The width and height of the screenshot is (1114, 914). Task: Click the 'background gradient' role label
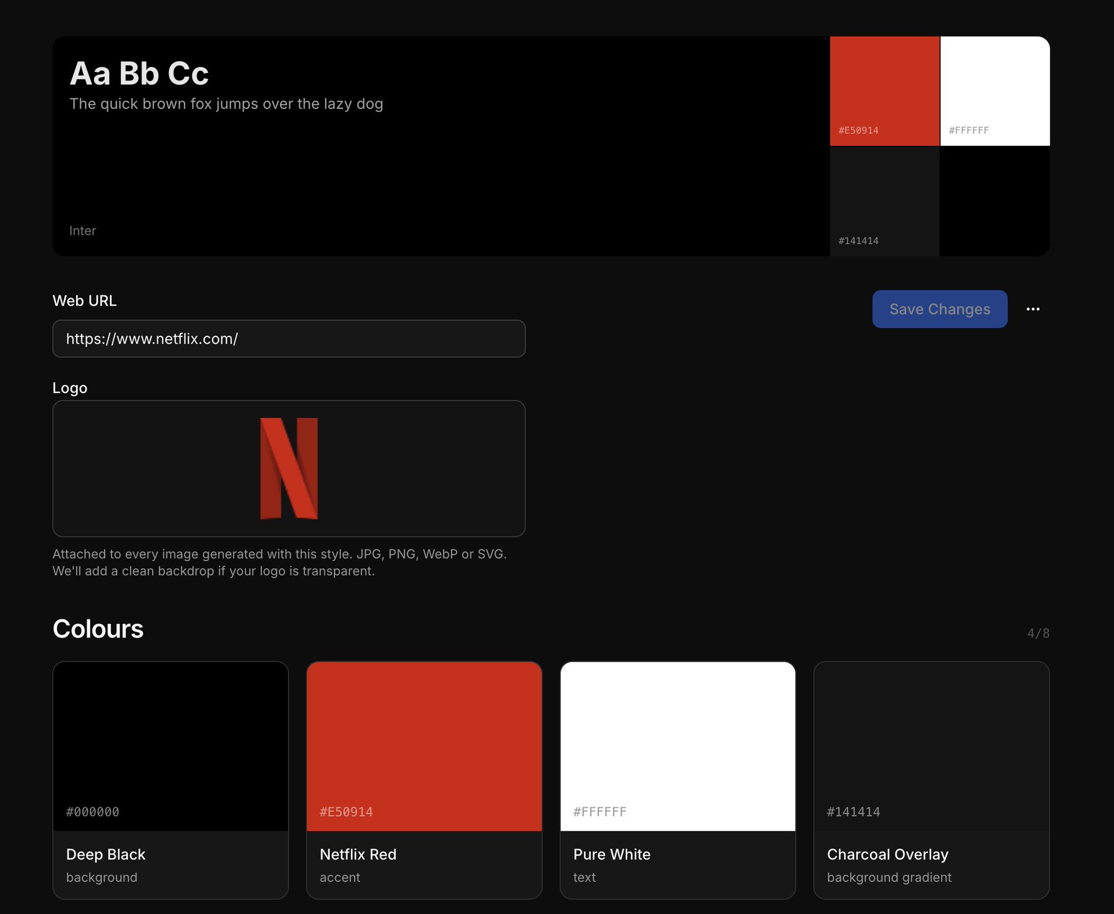pyautogui.click(x=889, y=877)
